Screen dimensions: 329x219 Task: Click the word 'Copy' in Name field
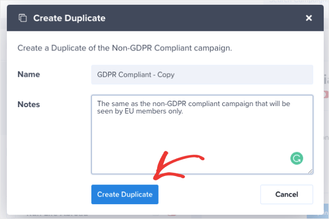tap(166, 75)
